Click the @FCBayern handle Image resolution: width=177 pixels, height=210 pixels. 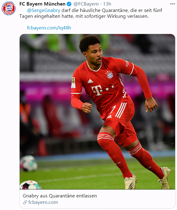pyautogui.click(x=86, y=4)
